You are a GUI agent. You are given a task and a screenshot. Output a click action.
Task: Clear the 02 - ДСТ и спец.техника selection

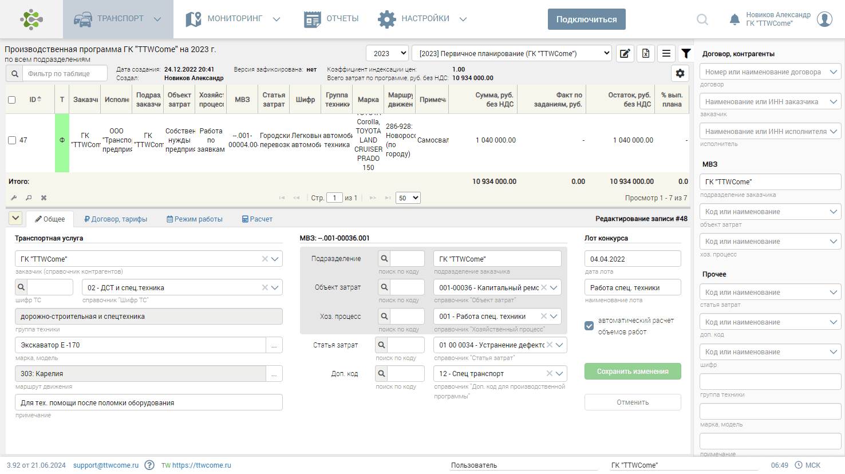point(265,287)
